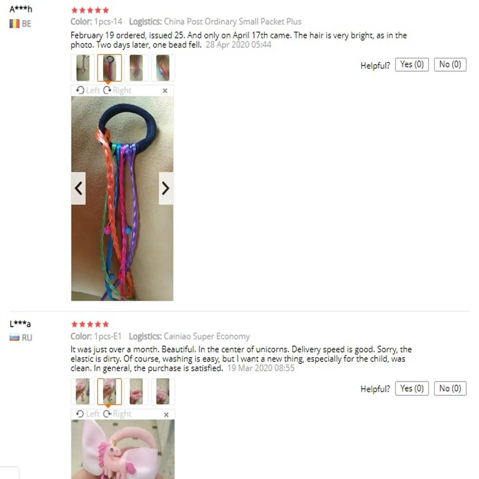
Task: Open fourth thumbnail in L***a's review
Action: pyautogui.click(x=163, y=392)
